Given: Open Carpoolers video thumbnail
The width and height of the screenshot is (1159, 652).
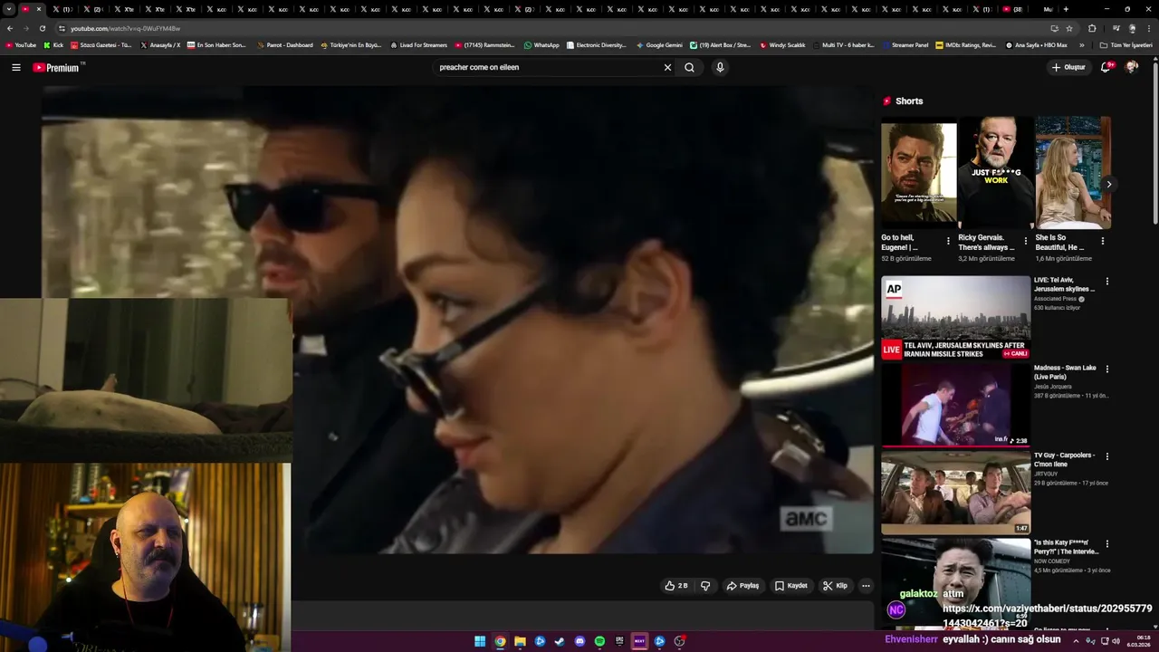Looking at the screenshot, I should coord(955,493).
